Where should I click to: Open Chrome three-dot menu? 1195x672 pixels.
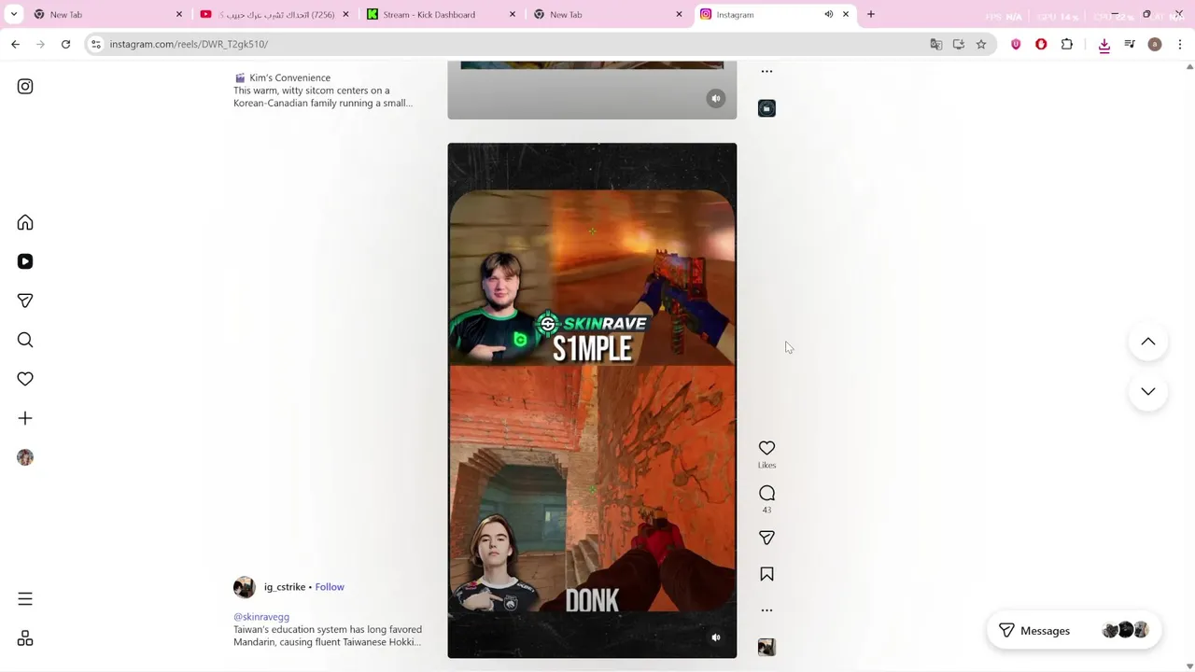[x=1180, y=45]
